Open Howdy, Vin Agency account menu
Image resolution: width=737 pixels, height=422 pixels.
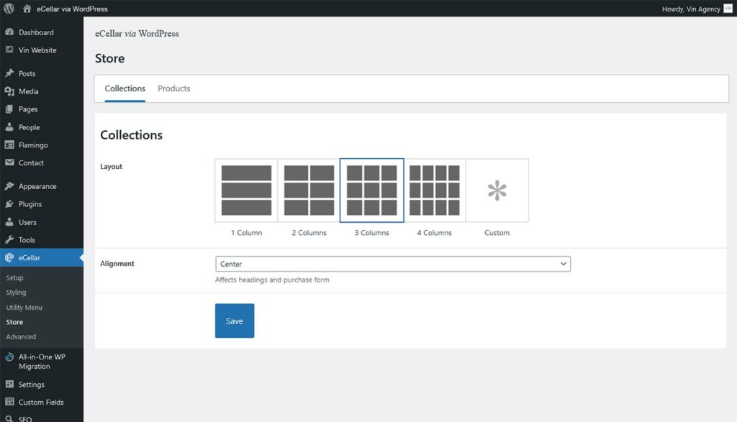tap(690, 9)
